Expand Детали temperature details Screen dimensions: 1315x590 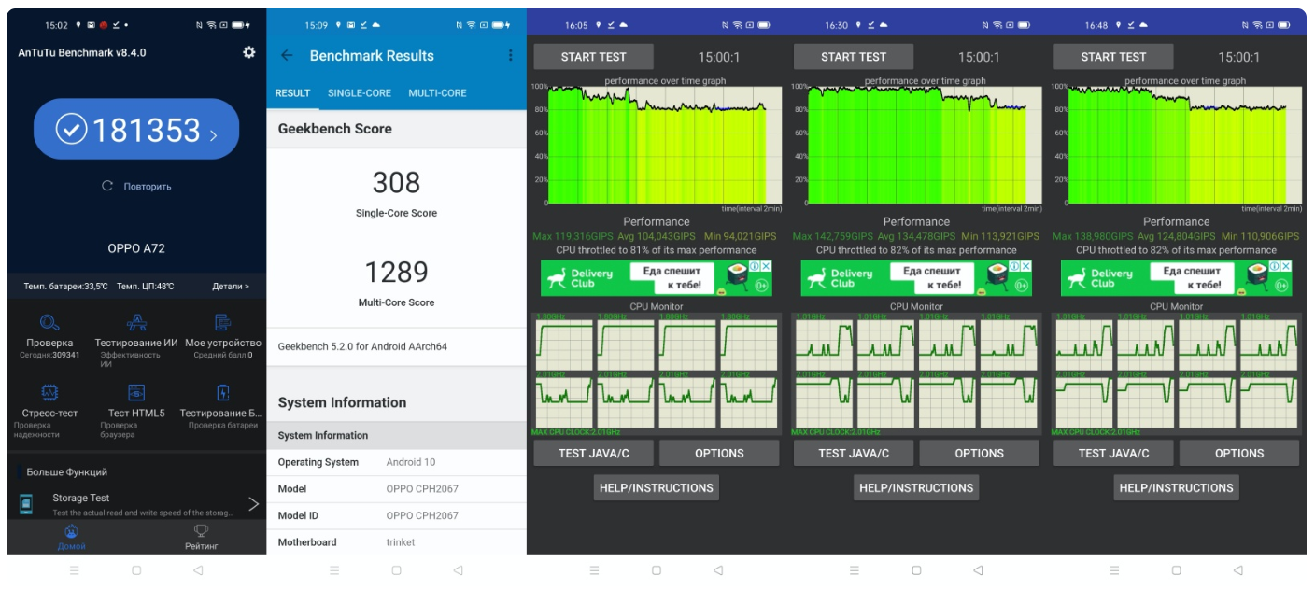(x=231, y=287)
